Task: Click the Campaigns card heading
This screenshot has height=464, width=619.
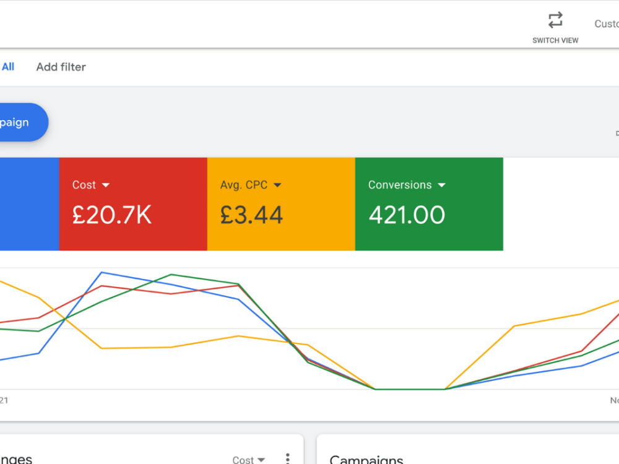Action: (x=366, y=460)
